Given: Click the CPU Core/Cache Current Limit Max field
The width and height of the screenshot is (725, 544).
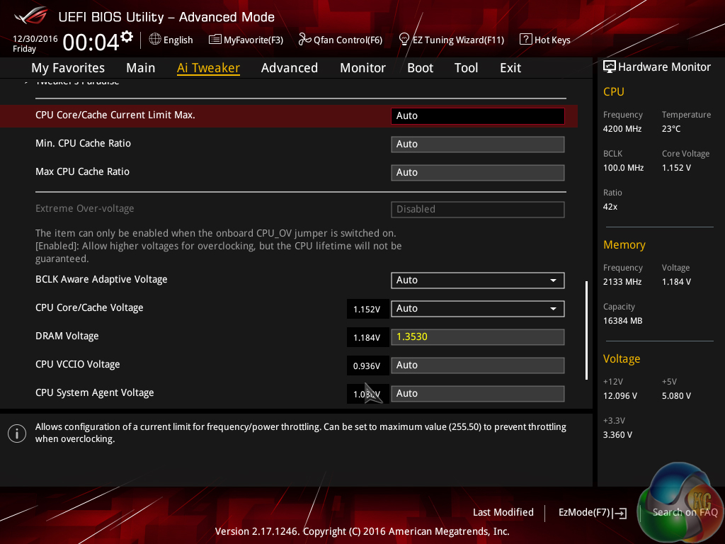Looking at the screenshot, I should (477, 115).
